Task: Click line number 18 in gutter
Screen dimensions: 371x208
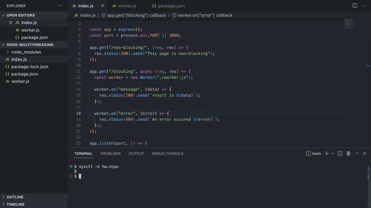Action: (x=78, y=113)
